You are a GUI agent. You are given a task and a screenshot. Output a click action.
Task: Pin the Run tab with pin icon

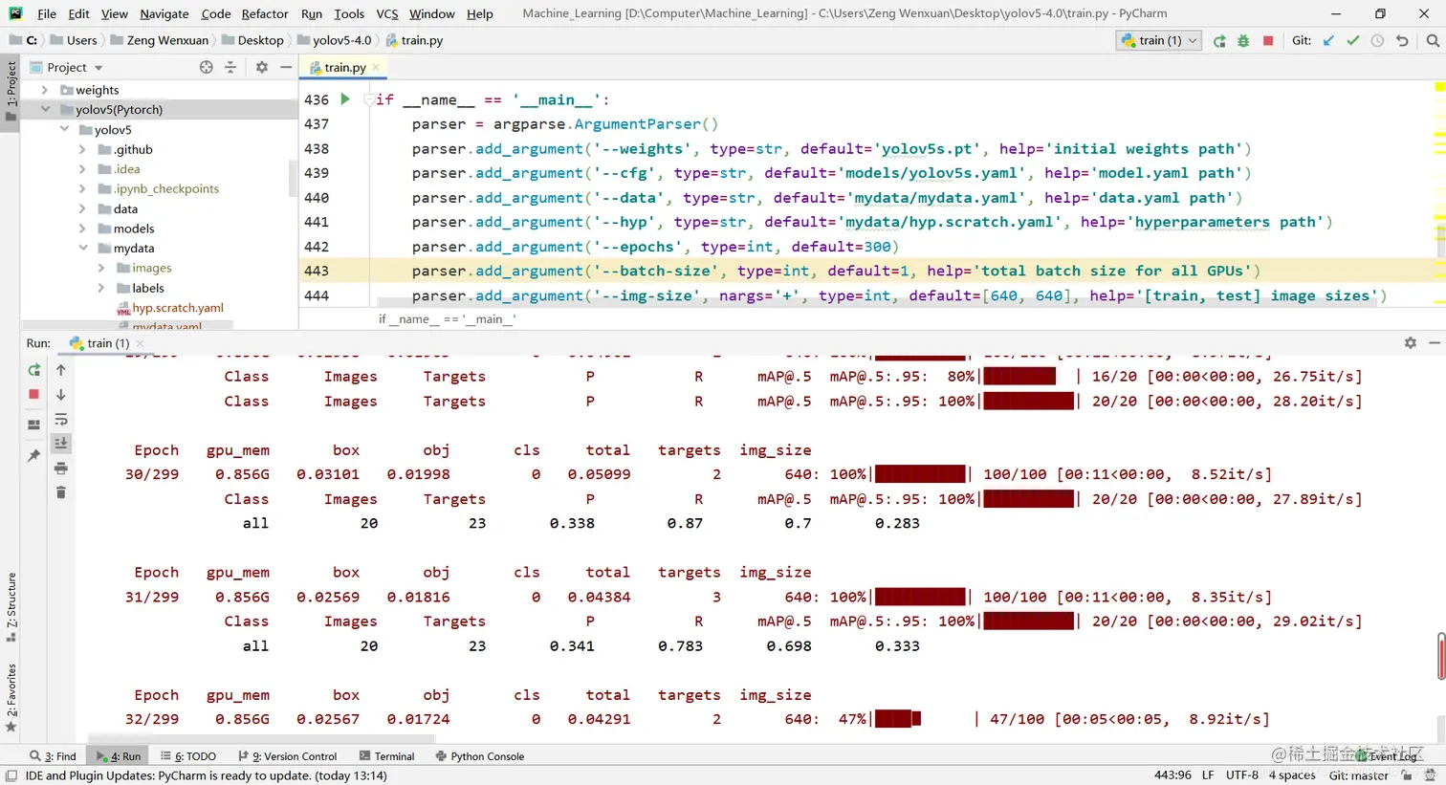33,455
